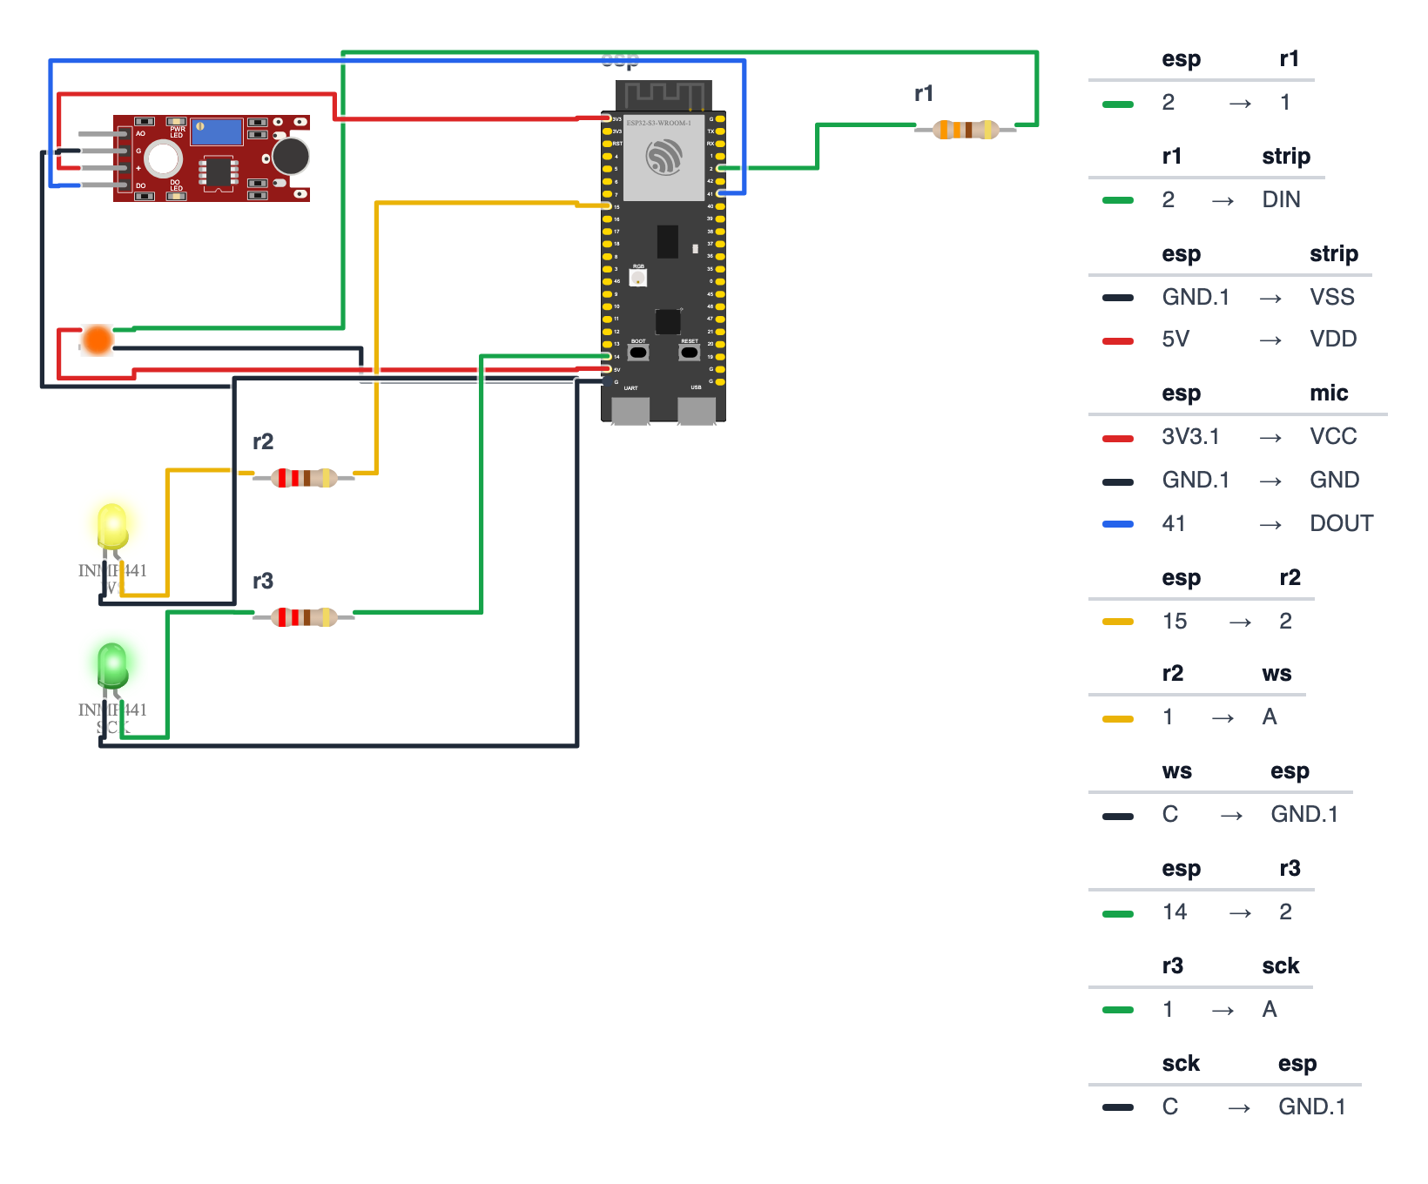Click the '5V' cell in the legend

(1175, 339)
